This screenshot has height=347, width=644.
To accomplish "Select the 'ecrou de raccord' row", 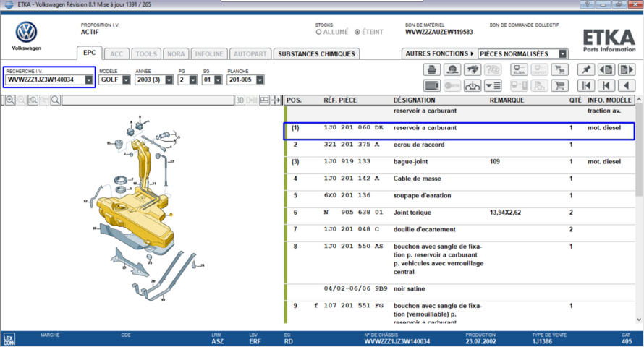I will [x=459, y=148].
